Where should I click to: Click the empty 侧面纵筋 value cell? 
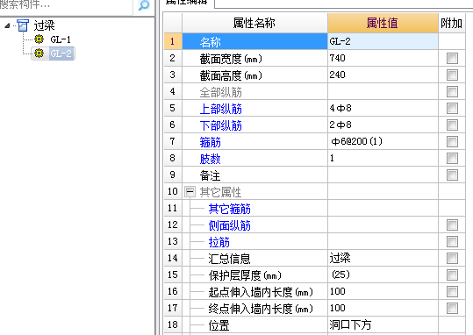point(383,225)
